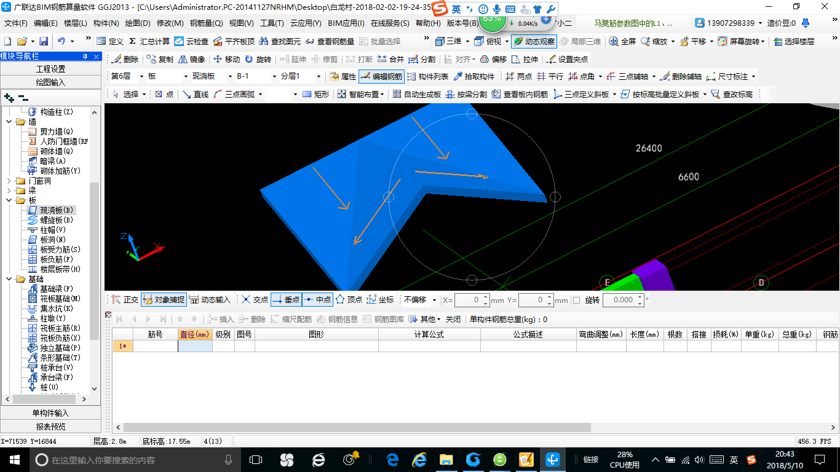Open 云检查 cloud check tool

coord(191,41)
